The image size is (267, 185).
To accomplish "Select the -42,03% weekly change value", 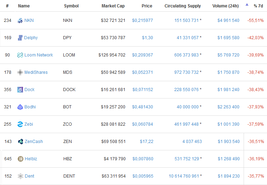I will [256, 38].
